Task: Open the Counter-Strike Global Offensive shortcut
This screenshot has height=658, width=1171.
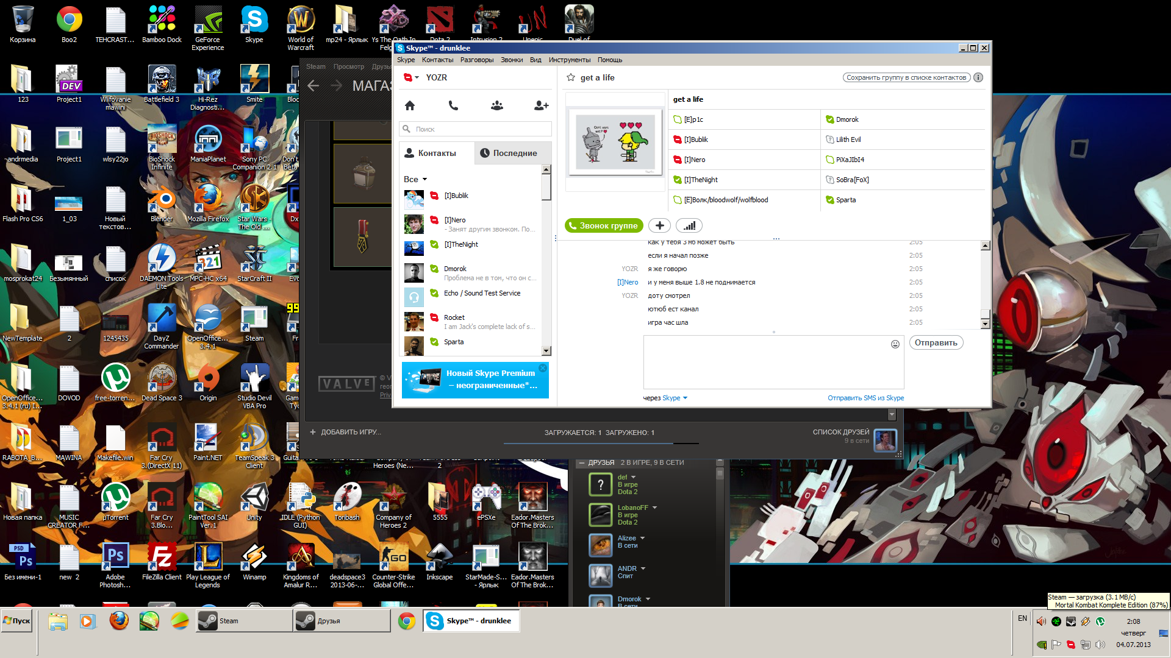Action: point(393,566)
